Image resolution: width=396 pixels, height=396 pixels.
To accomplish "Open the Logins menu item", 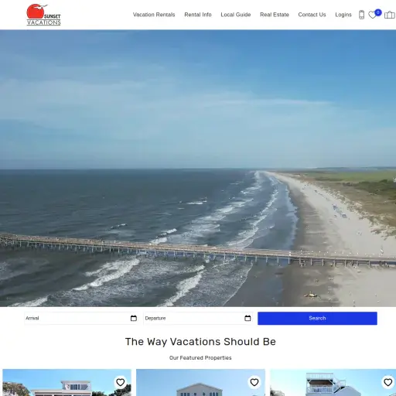I will (x=343, y=15).
